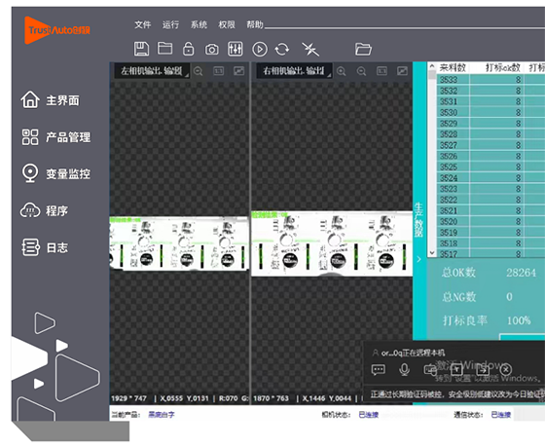Click the 黑底白字 current product link
545x448 pixels.
pyautogui.click(x=162, y=415)
